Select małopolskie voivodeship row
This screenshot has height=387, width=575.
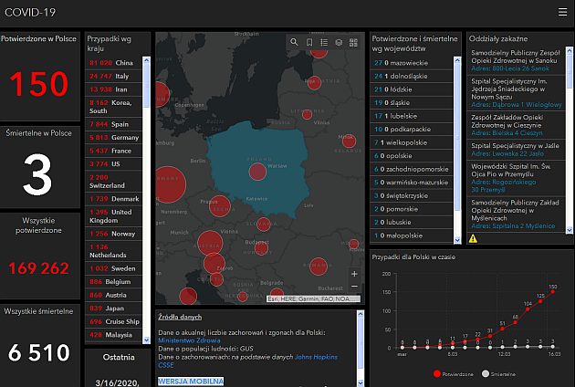(x=412, y=235)
